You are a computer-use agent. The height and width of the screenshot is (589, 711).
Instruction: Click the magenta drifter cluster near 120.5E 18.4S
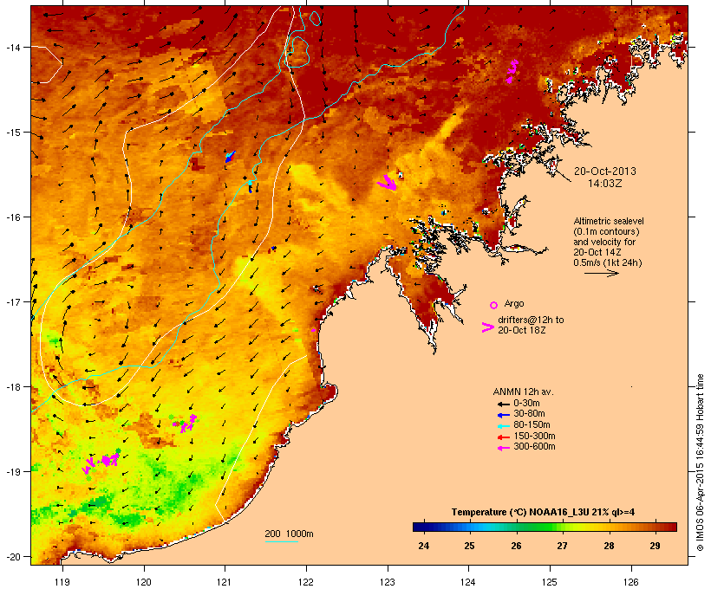(x=185, y=424)
